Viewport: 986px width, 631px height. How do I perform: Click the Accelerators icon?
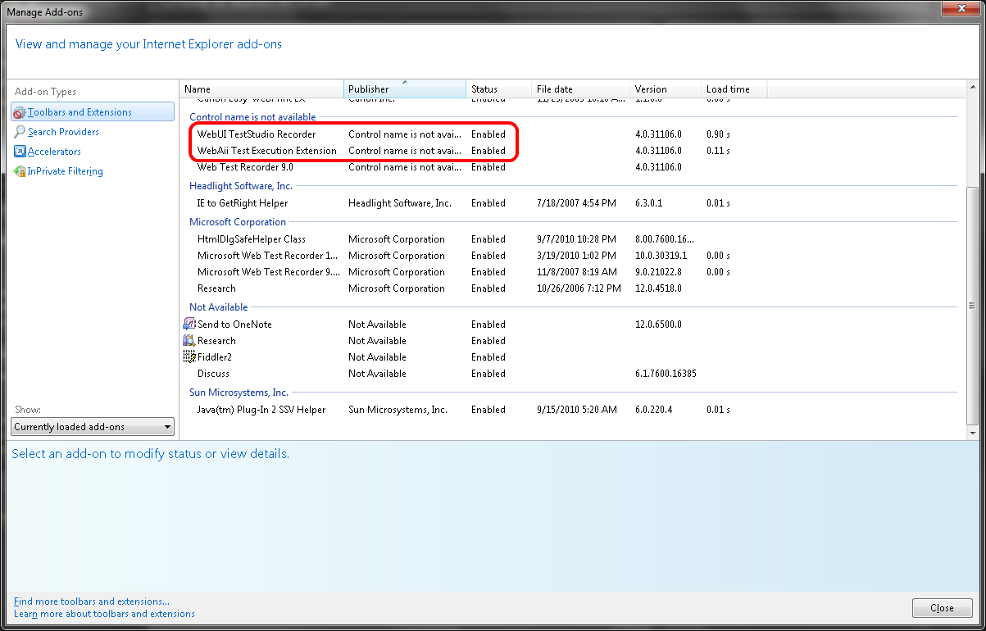20,152
